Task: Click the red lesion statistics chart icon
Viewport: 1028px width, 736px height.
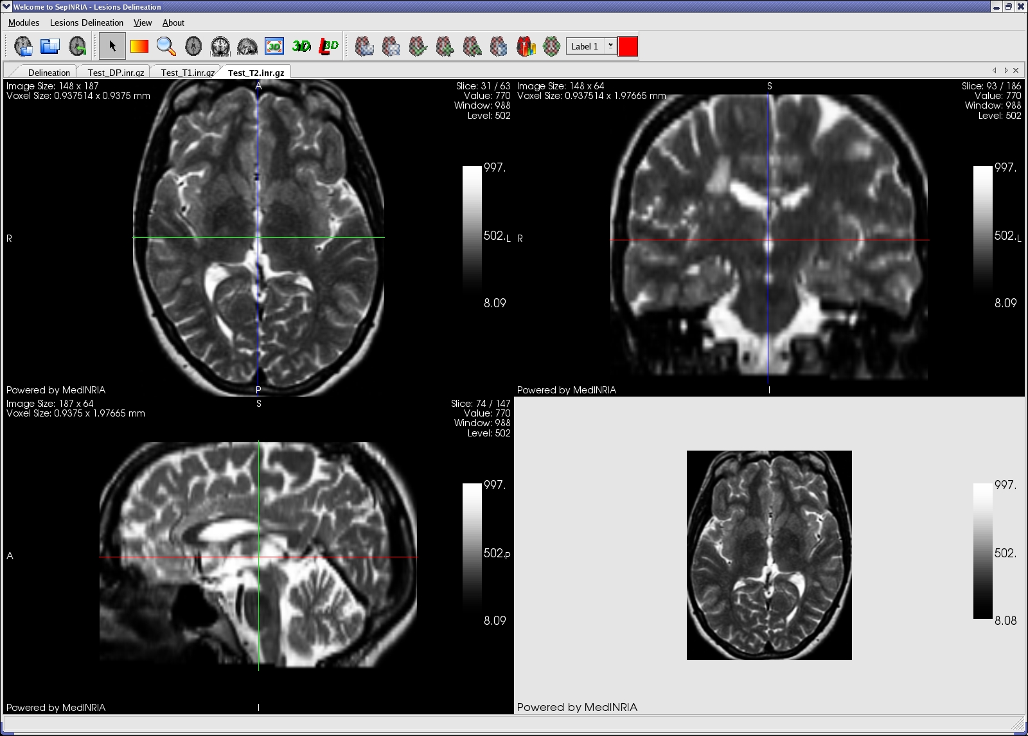Action: point(526,46)
